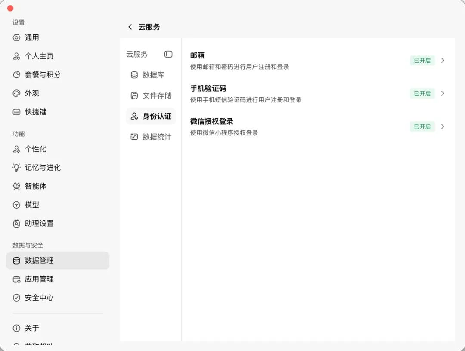
Task: Open 快捷键 settings
Action: [58, 112]
